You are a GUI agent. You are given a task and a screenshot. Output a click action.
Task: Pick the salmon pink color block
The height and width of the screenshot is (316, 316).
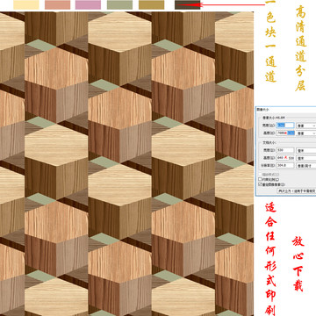tap(57, 4)
